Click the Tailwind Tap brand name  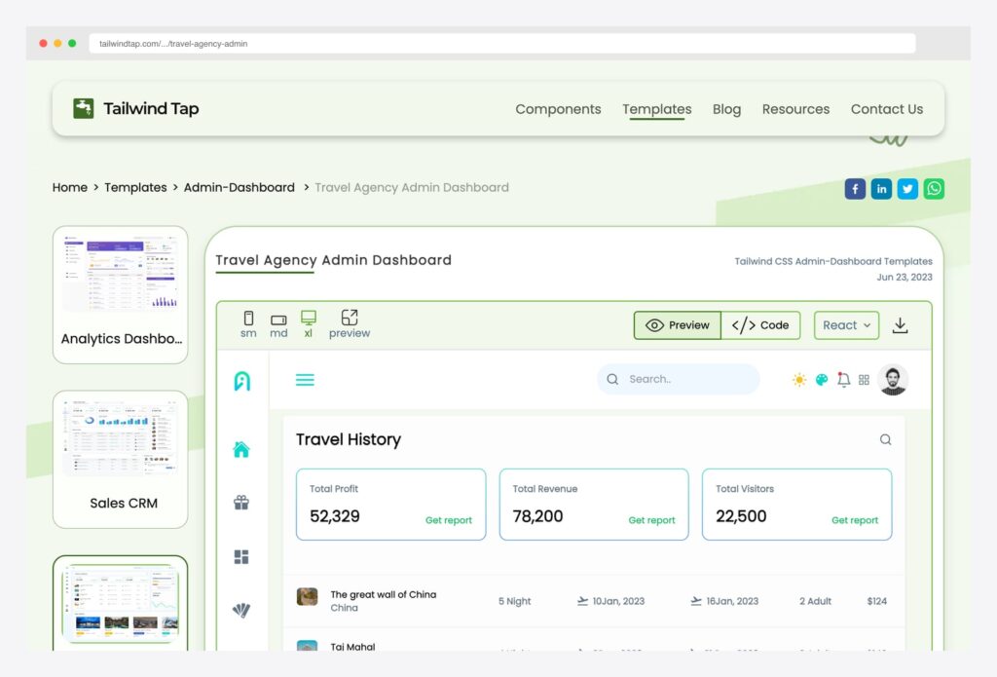(151, 109)
